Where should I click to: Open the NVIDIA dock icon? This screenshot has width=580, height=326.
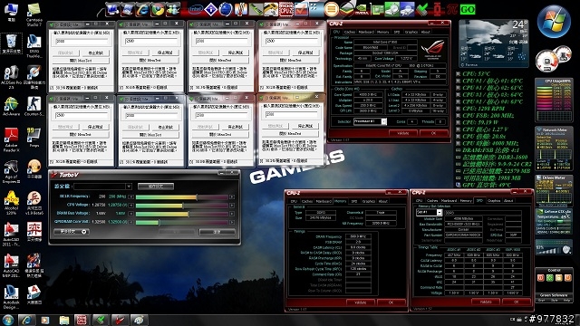pyautogui.click(x=362, y=9)
